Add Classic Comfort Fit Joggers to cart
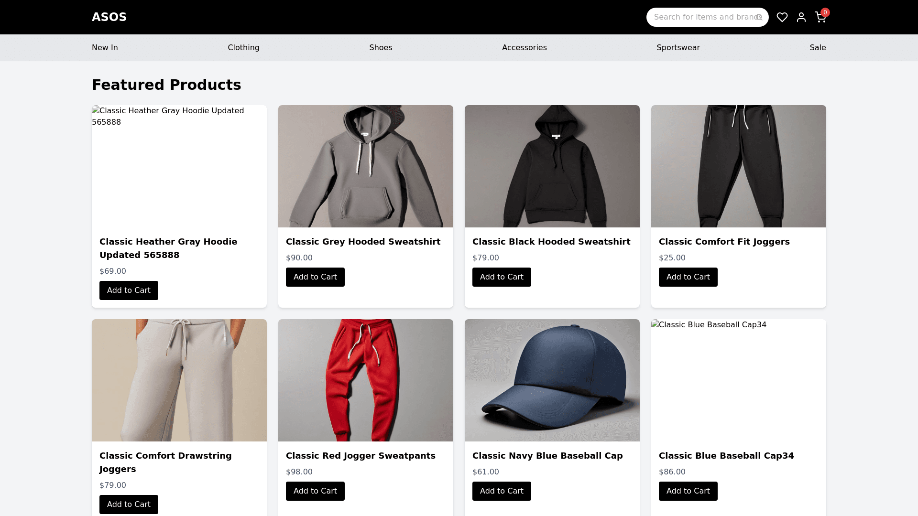Image resolution: width=918 pixels, height=516 pixels. click(x=688, y=277)
